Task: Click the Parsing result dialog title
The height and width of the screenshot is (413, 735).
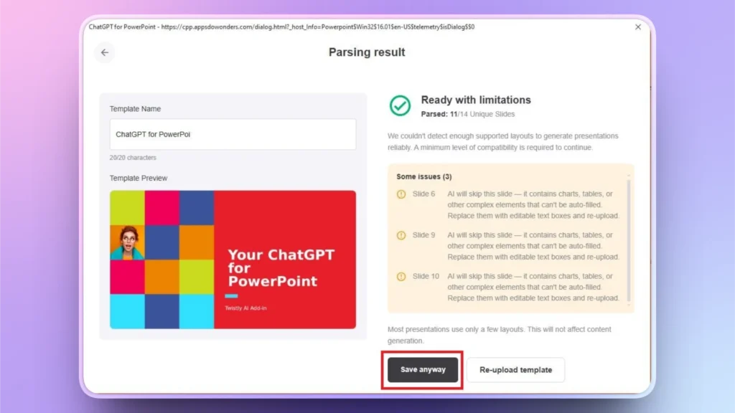Action: 367,52
